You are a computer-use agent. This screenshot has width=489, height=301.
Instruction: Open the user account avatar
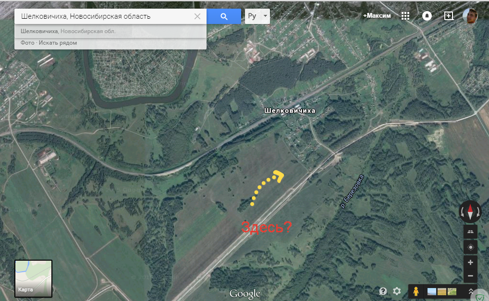click(x=470, y=16)
